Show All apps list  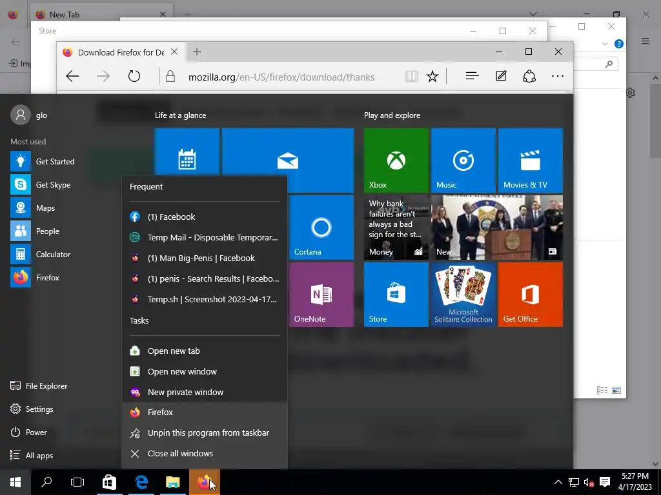32,455
